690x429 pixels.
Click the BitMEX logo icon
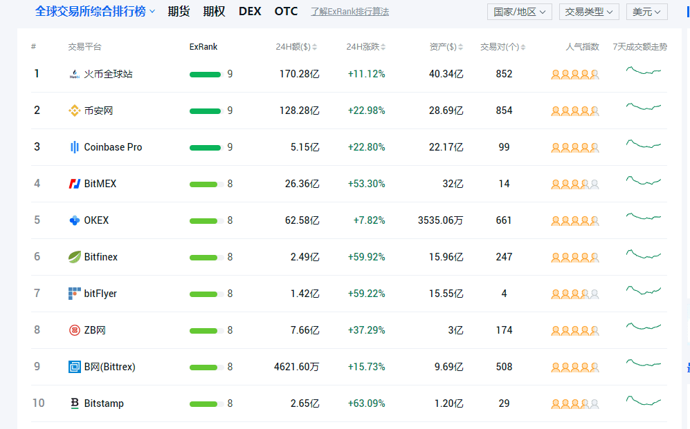(75, 184)
